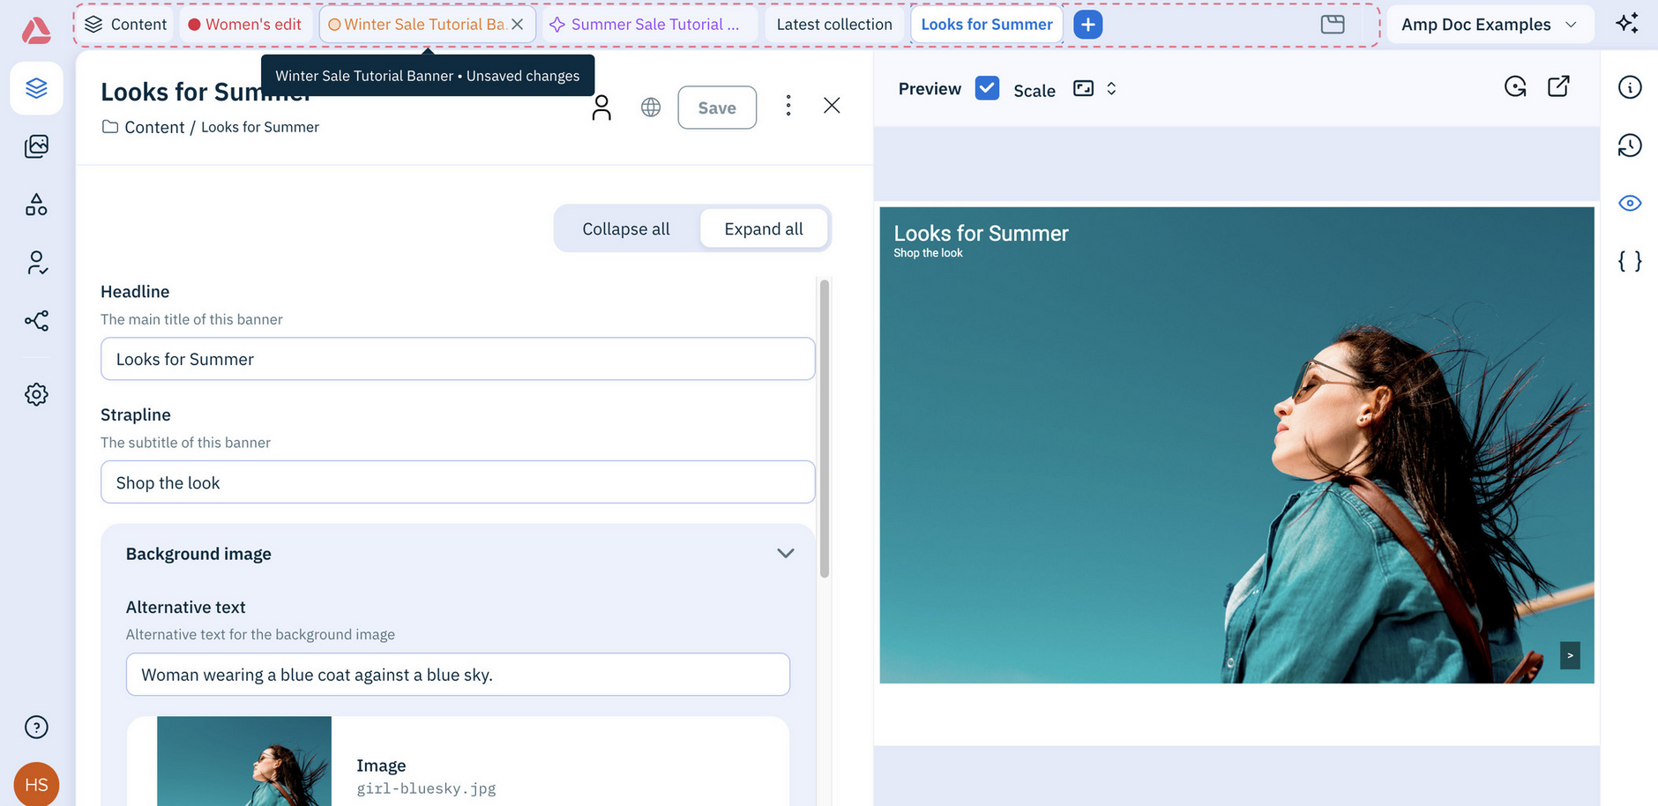
Task: Select the Collapse all option
Action: click(626, 229)
